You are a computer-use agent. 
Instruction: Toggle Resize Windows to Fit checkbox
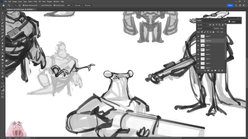click(x=24, y=5)
